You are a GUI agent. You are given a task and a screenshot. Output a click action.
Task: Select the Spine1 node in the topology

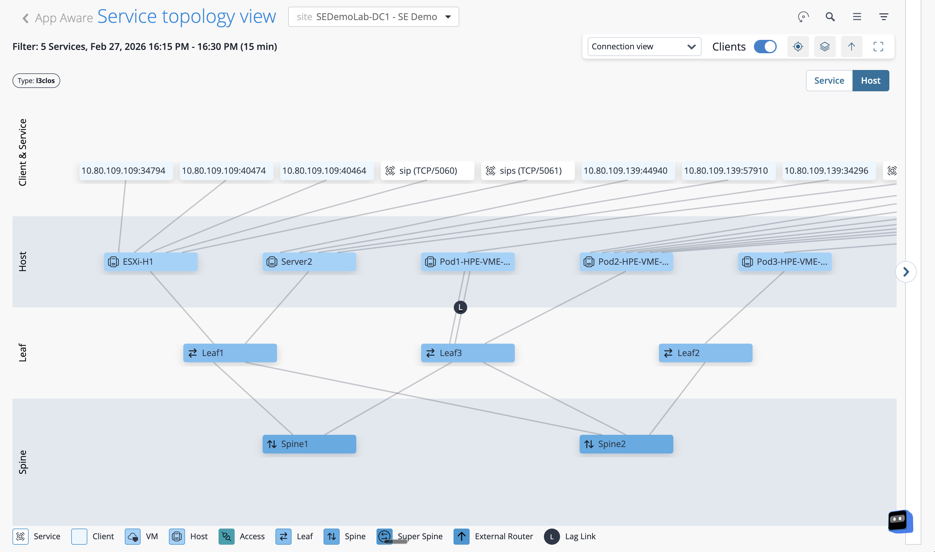coord(309,444)
